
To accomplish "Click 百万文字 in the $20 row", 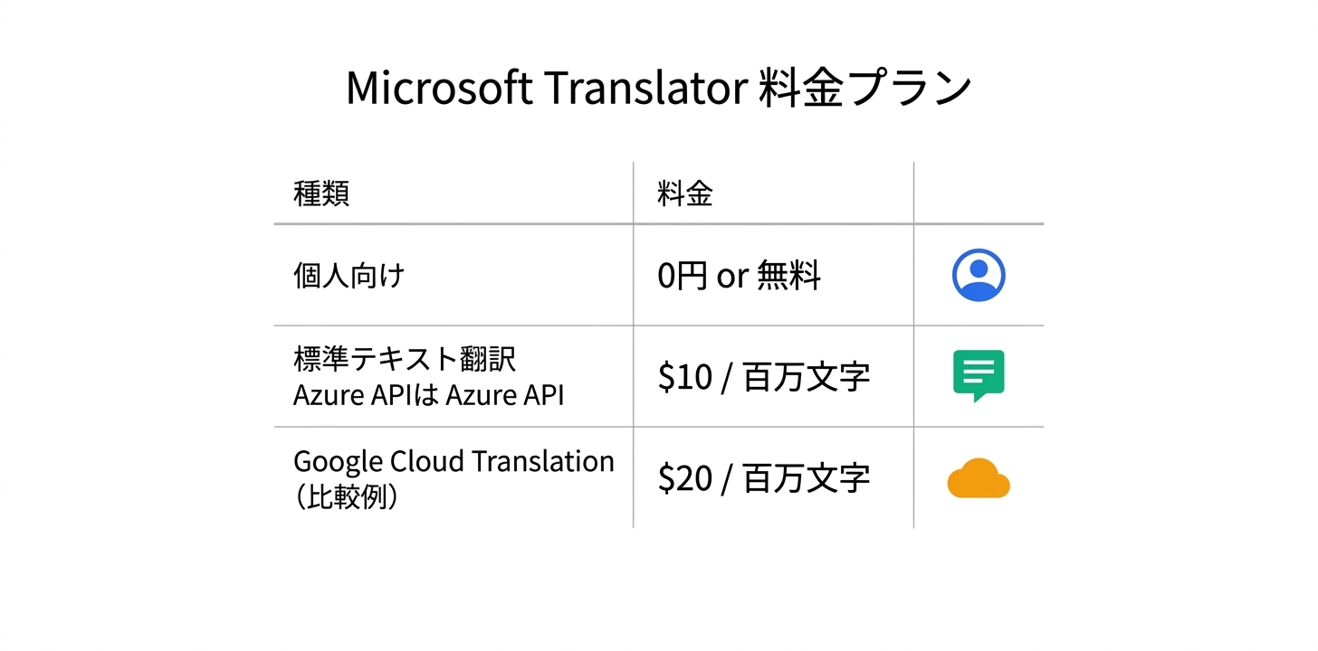I will click(x=807, y=478).
